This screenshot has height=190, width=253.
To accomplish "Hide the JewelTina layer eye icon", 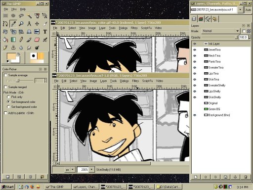I will [x=195, y=49].
